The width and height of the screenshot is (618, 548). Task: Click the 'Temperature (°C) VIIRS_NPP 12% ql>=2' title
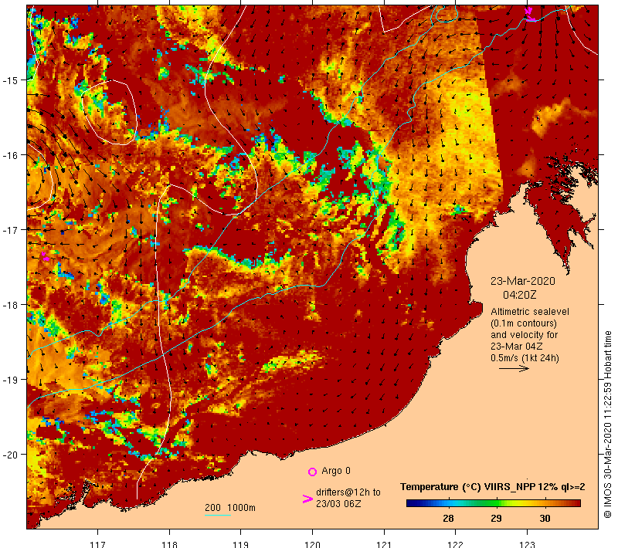coord(492,487)
